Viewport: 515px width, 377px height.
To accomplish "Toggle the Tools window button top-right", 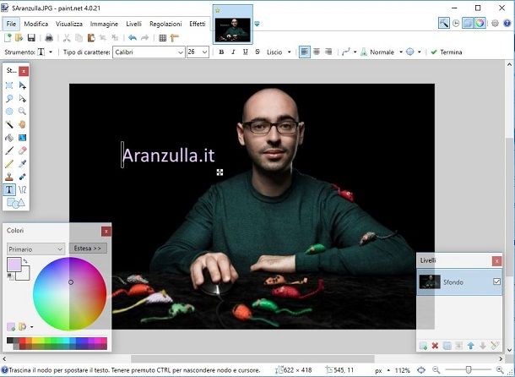I will point(444,24).
